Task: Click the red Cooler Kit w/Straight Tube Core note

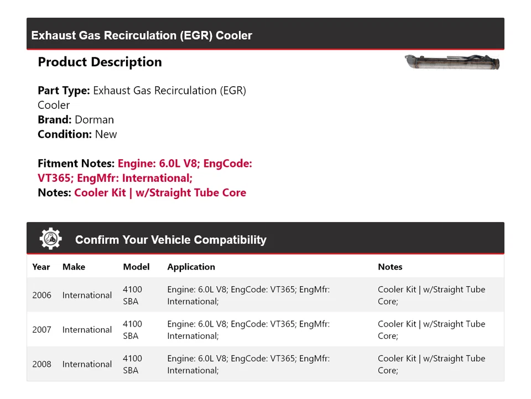Action: pos(160,193)
